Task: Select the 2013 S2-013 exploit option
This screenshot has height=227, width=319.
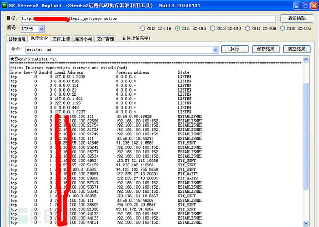Action: point(226,28)
